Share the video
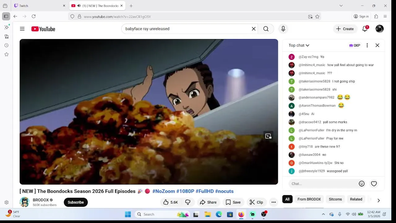 [x=208, y=202]
